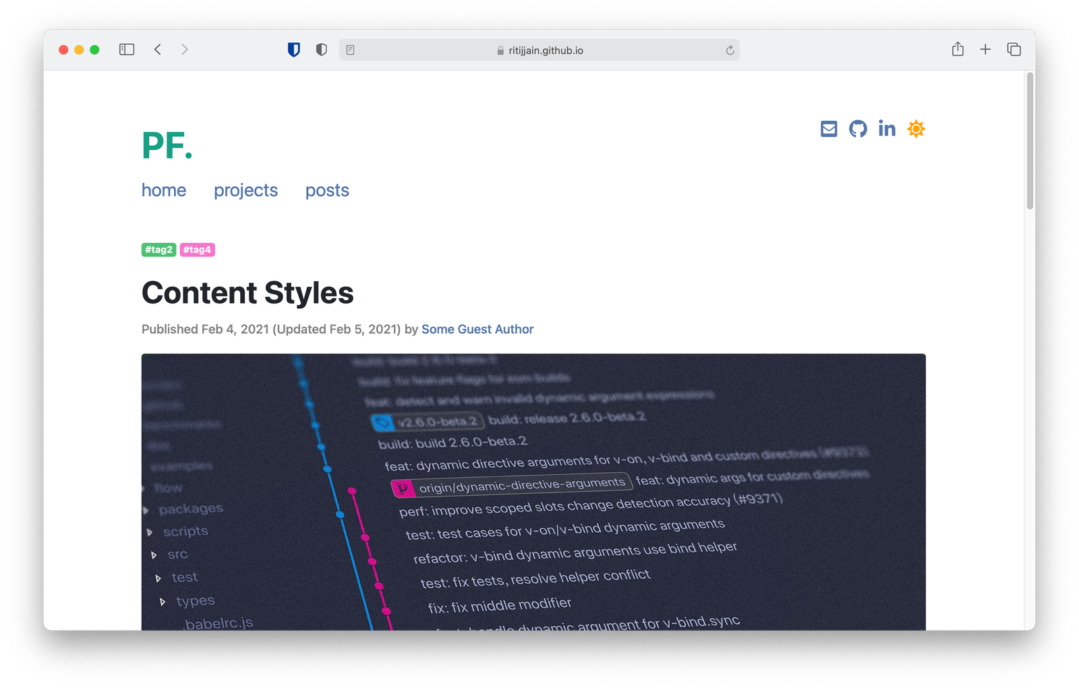This screenshot has width=1079, height=688.
Task: Toggle light/dark theme sun icon
Action: click(x=916, y=129)
